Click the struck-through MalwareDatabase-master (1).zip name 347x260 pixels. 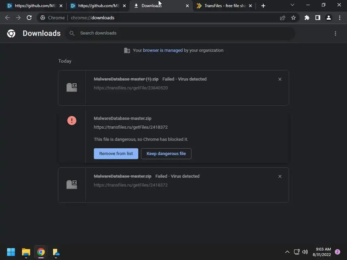(126, 79)
